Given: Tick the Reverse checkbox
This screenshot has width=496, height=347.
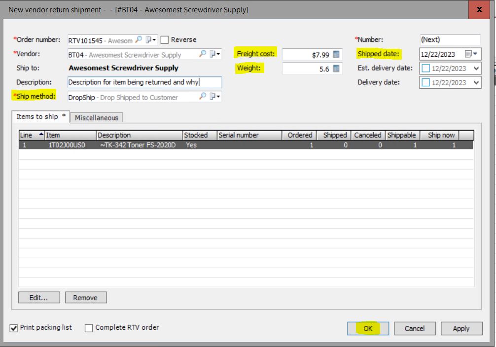Looking at the screenshot, I should [165, 40].
